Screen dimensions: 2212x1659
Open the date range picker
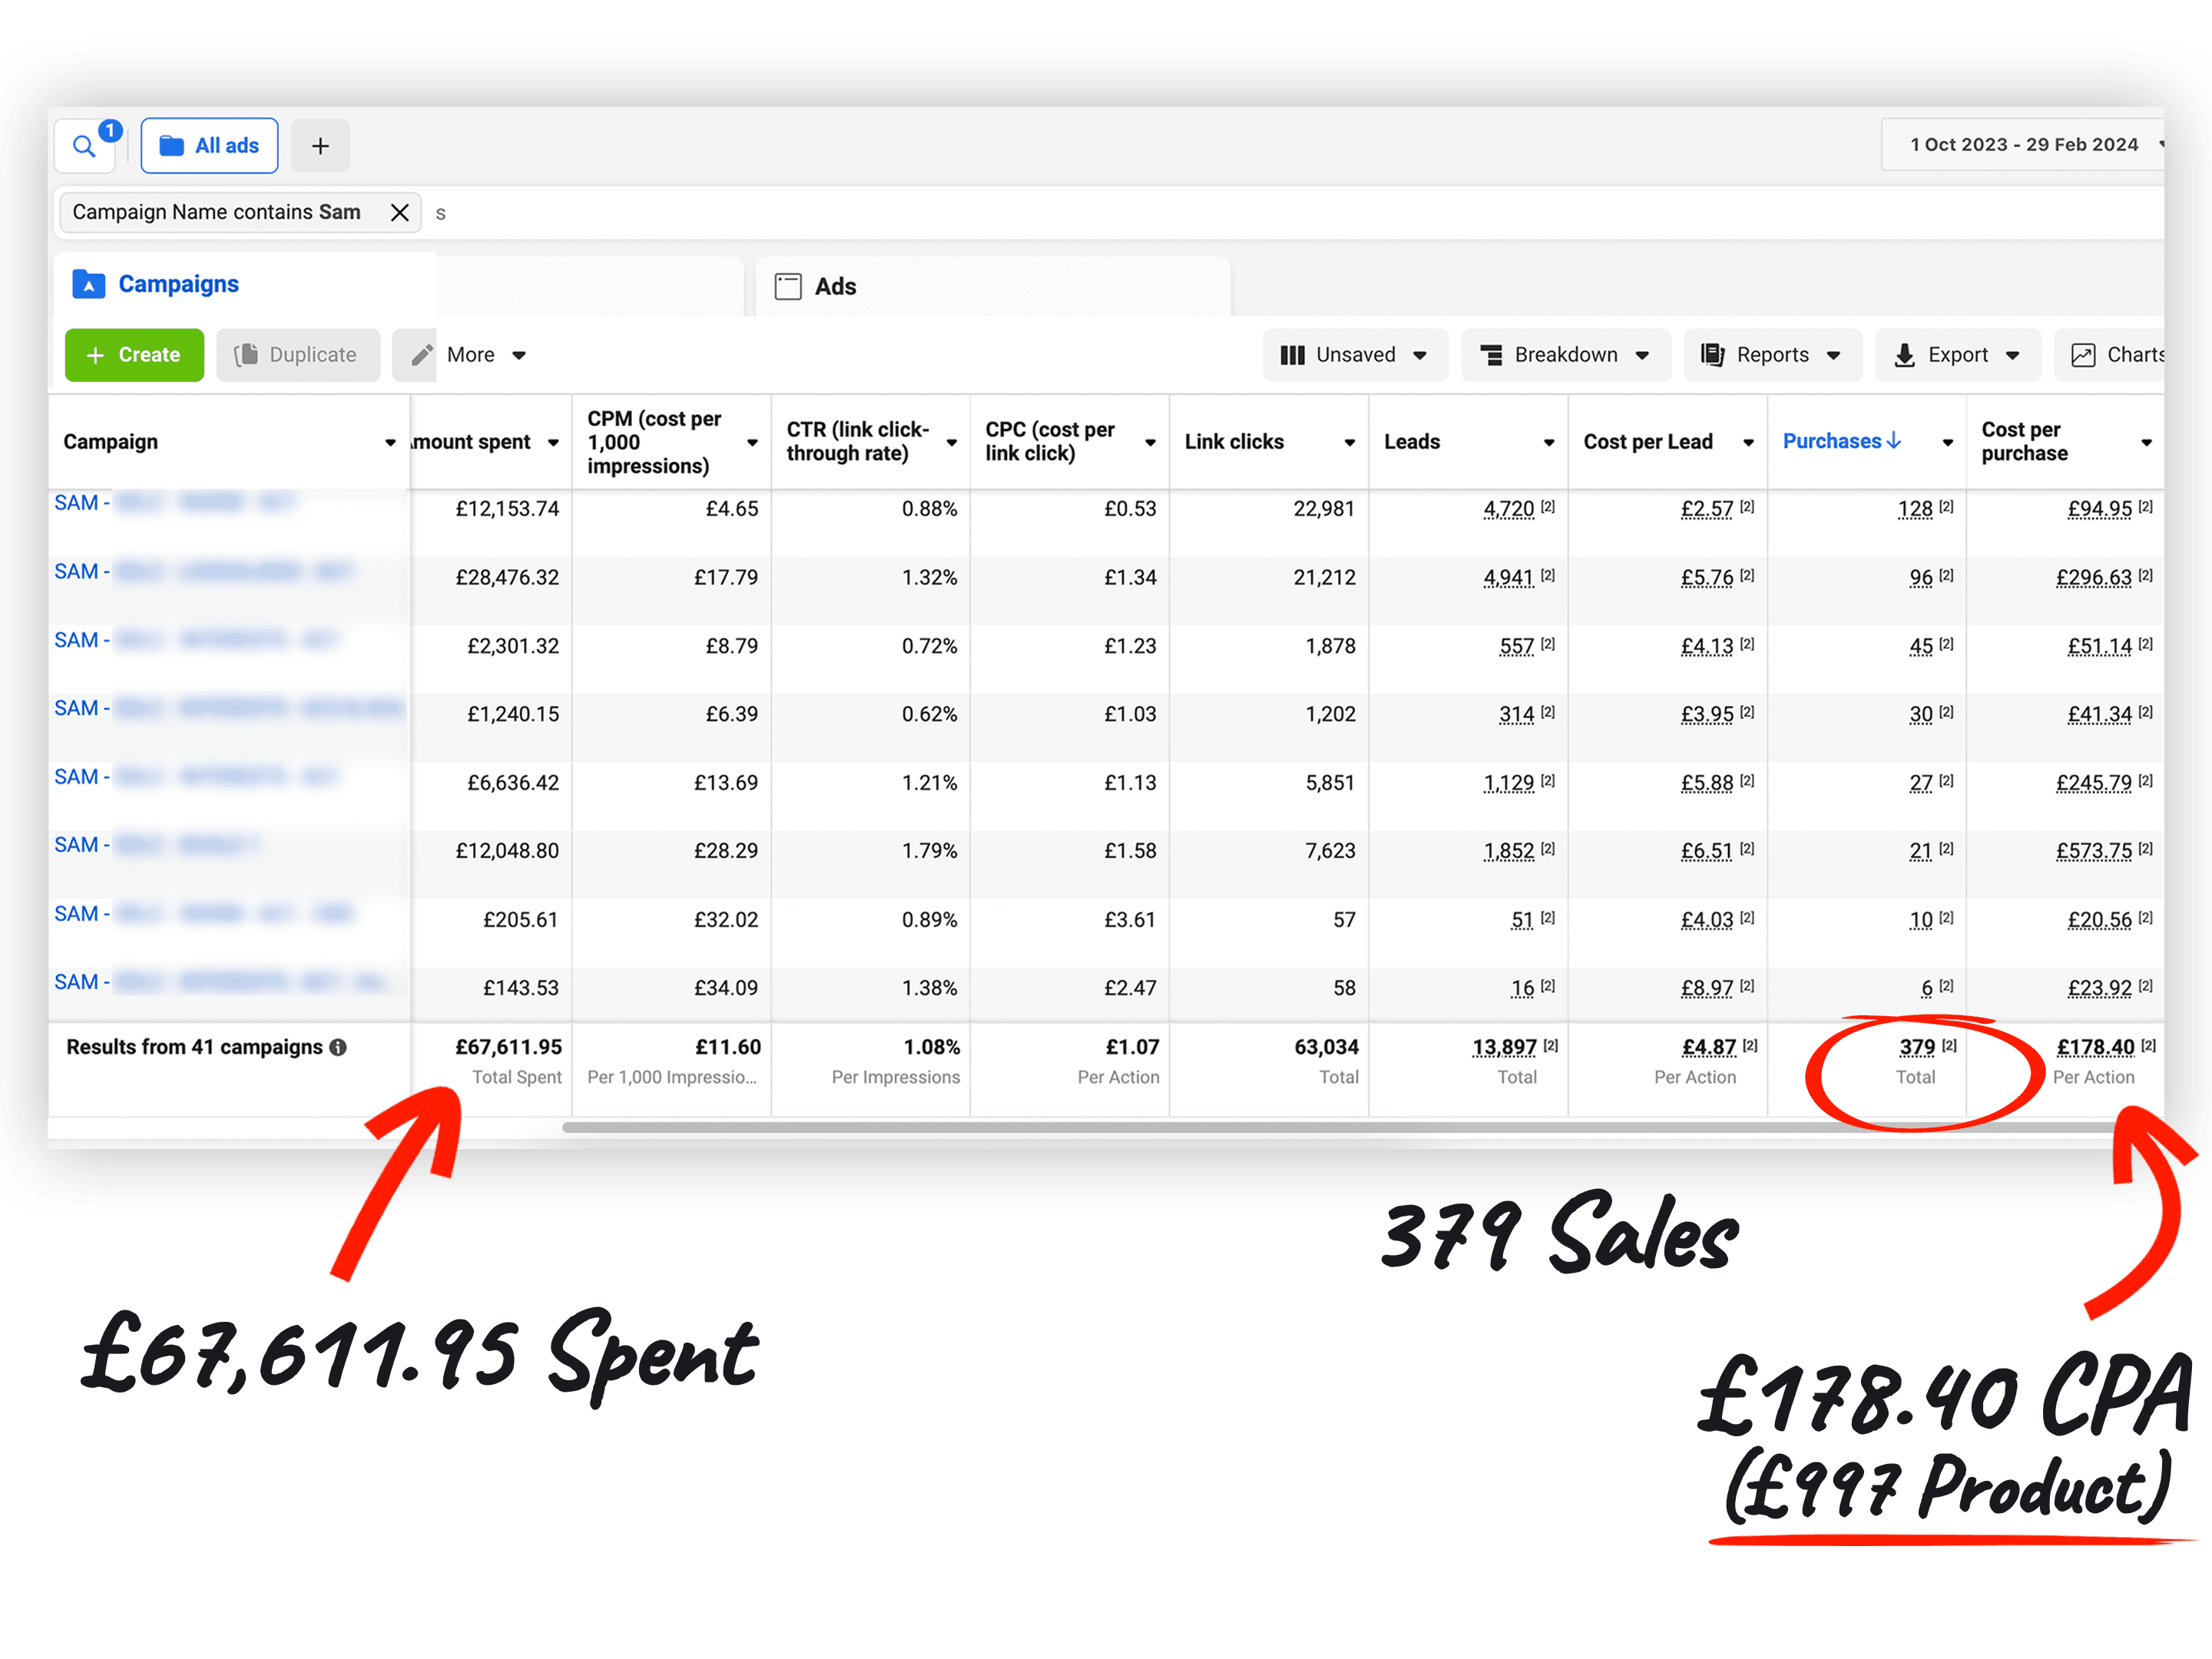coord(2023,145)
